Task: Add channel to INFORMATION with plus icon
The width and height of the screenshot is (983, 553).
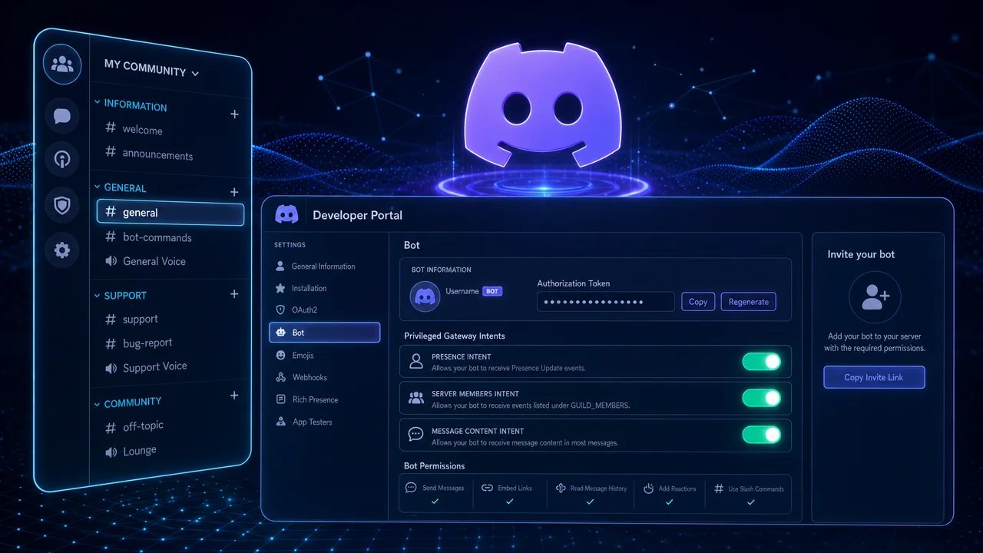Action: 234,114
